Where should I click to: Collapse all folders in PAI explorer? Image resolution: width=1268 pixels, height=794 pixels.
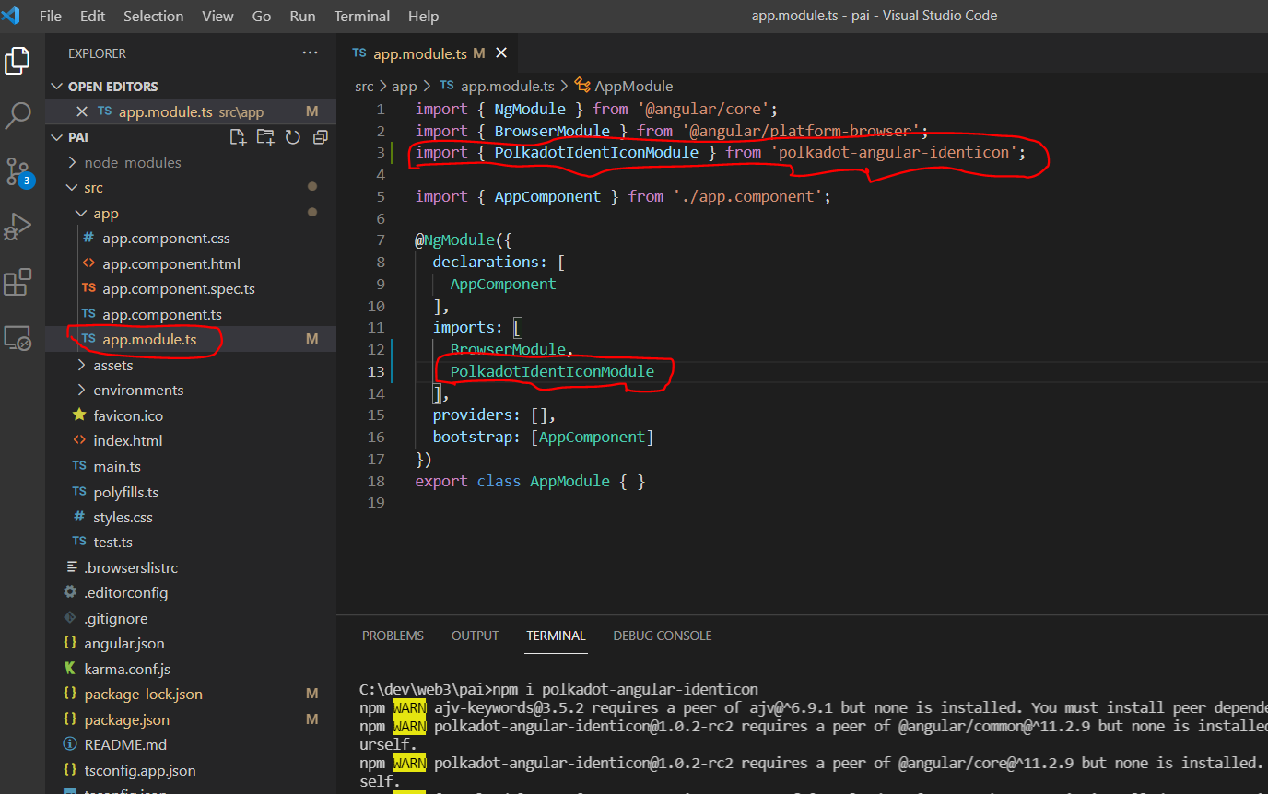[x=321, y=137]
